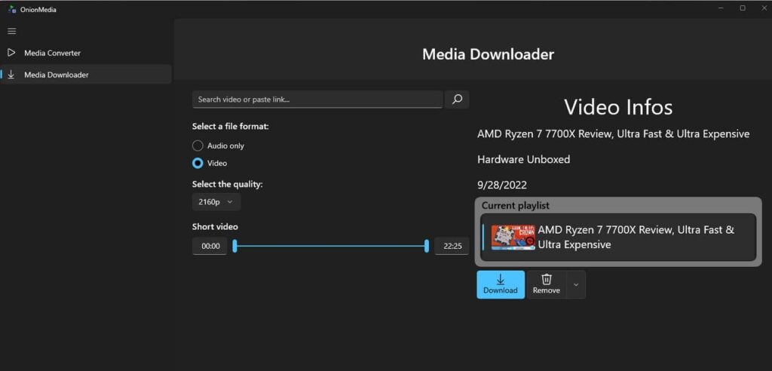Click the trash can Remove icon

coord(547,279)
